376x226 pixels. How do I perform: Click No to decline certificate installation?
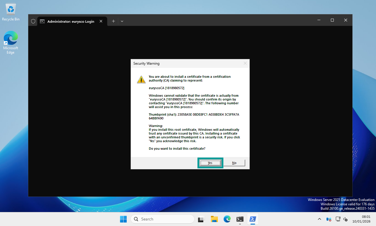234,163
